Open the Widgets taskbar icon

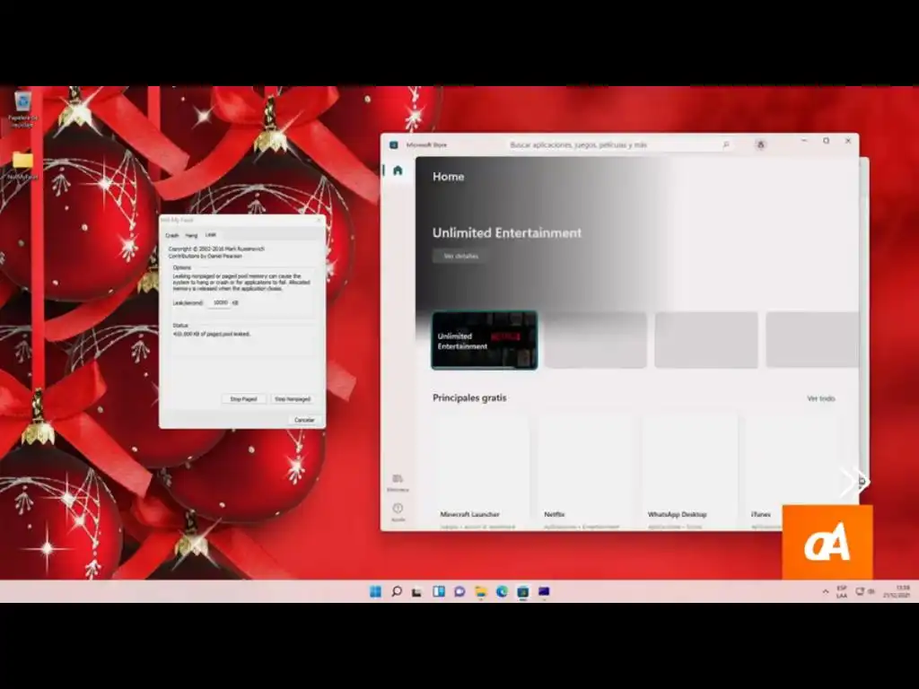[x=438, y=592]
